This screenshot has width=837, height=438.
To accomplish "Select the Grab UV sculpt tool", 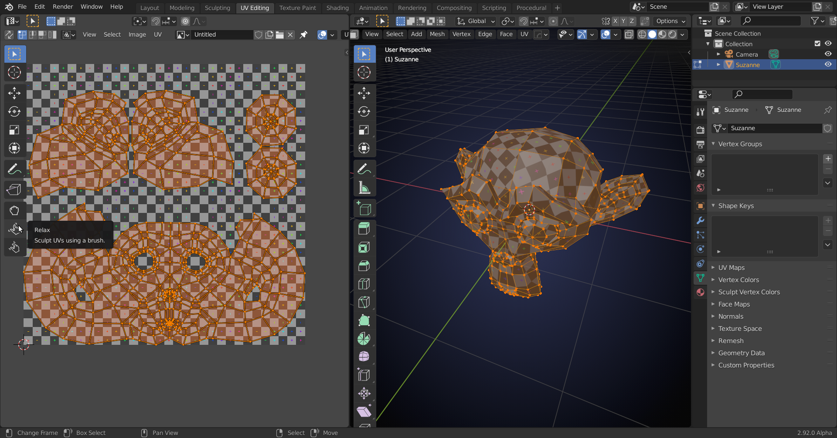I will tap(14, 211).
